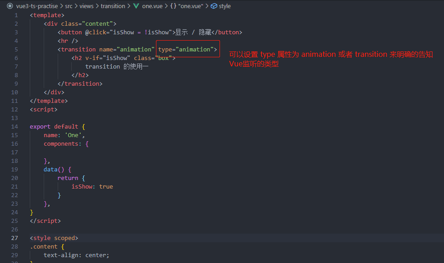Select the views breadcrumb item
444x263 pixels.
pos(87,6)
